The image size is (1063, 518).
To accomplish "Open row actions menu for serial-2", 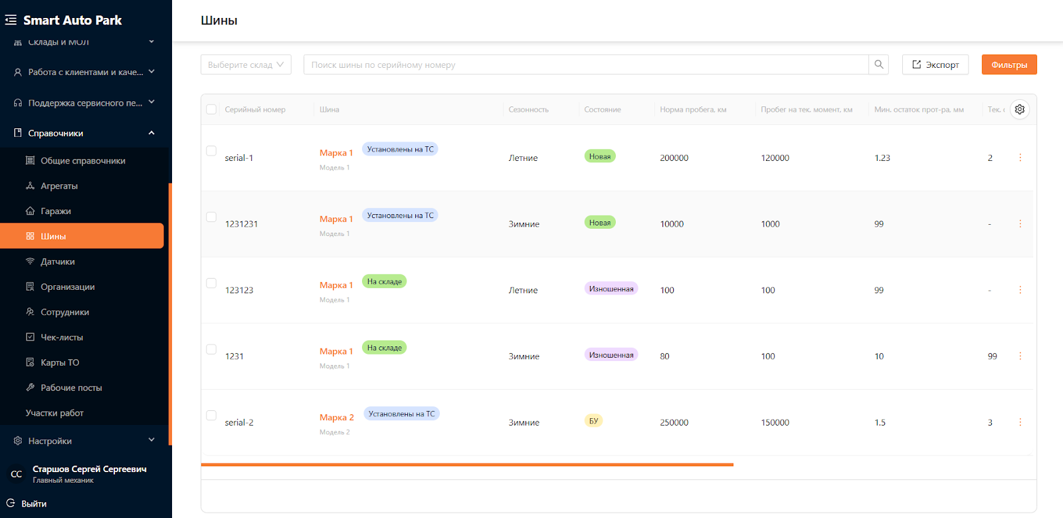I will coord(1020,422).
